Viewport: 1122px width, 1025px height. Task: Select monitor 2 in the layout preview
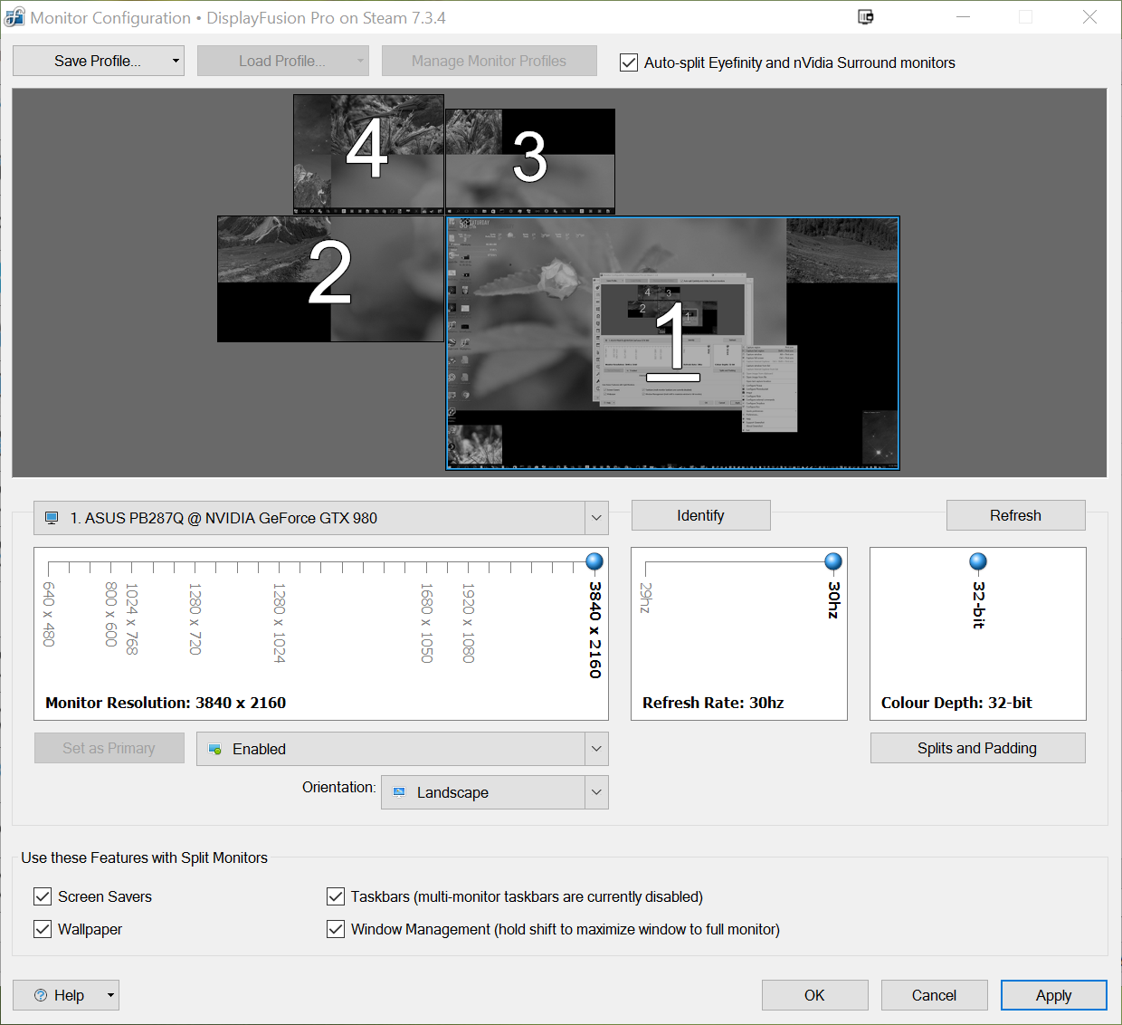[330, 278]
